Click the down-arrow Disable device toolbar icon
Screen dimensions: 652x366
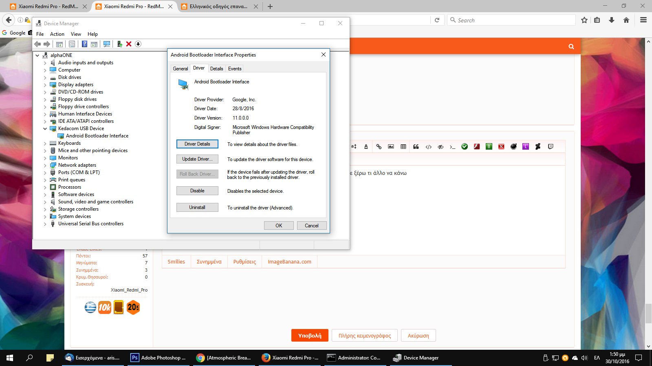(138, 44)
